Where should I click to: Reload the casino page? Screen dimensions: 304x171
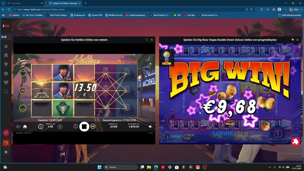point(9,10)
